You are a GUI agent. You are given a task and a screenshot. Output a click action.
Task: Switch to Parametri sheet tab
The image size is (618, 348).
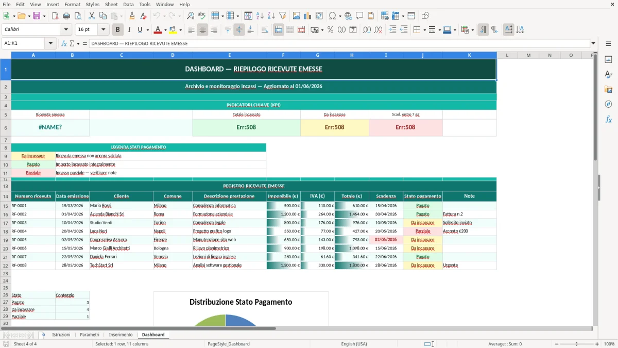click(x=90, y=335)
